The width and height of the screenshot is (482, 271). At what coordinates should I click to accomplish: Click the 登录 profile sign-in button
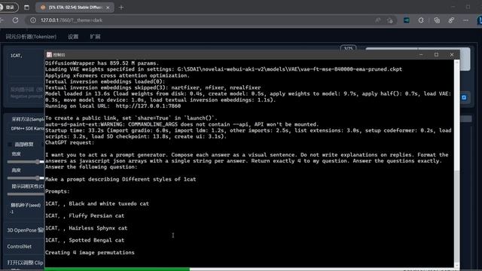(8, 7)
